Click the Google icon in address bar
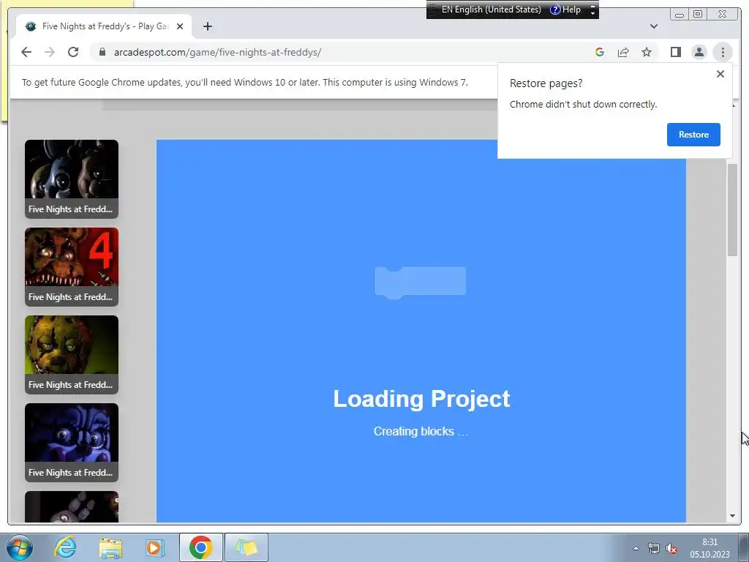This screenshot has height=562, width=749. click(x=600, y=52)
